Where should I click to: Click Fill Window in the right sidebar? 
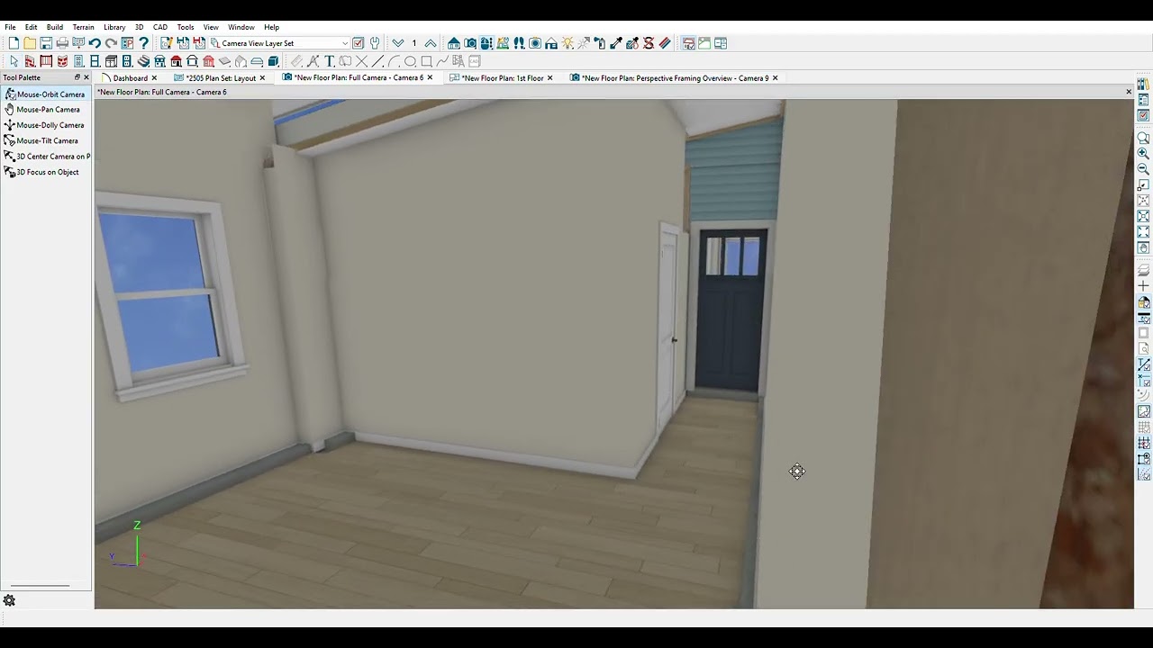click(x=1143, y=231)
